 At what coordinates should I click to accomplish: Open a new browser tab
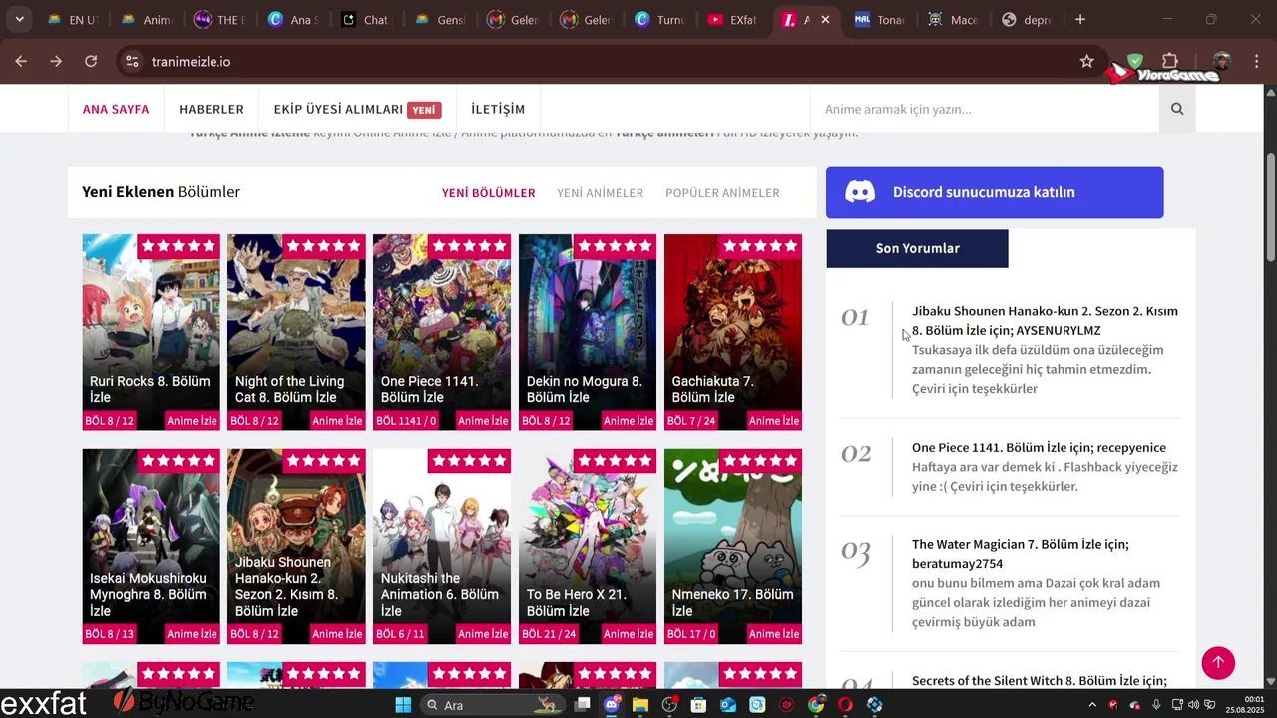(1080, 19)
